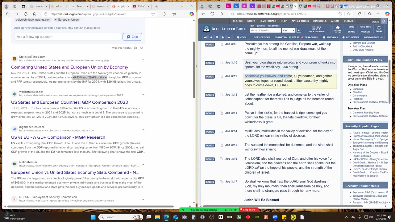Click the DuckDuckGo address bar
395x222 pixels.
[100, 14]
